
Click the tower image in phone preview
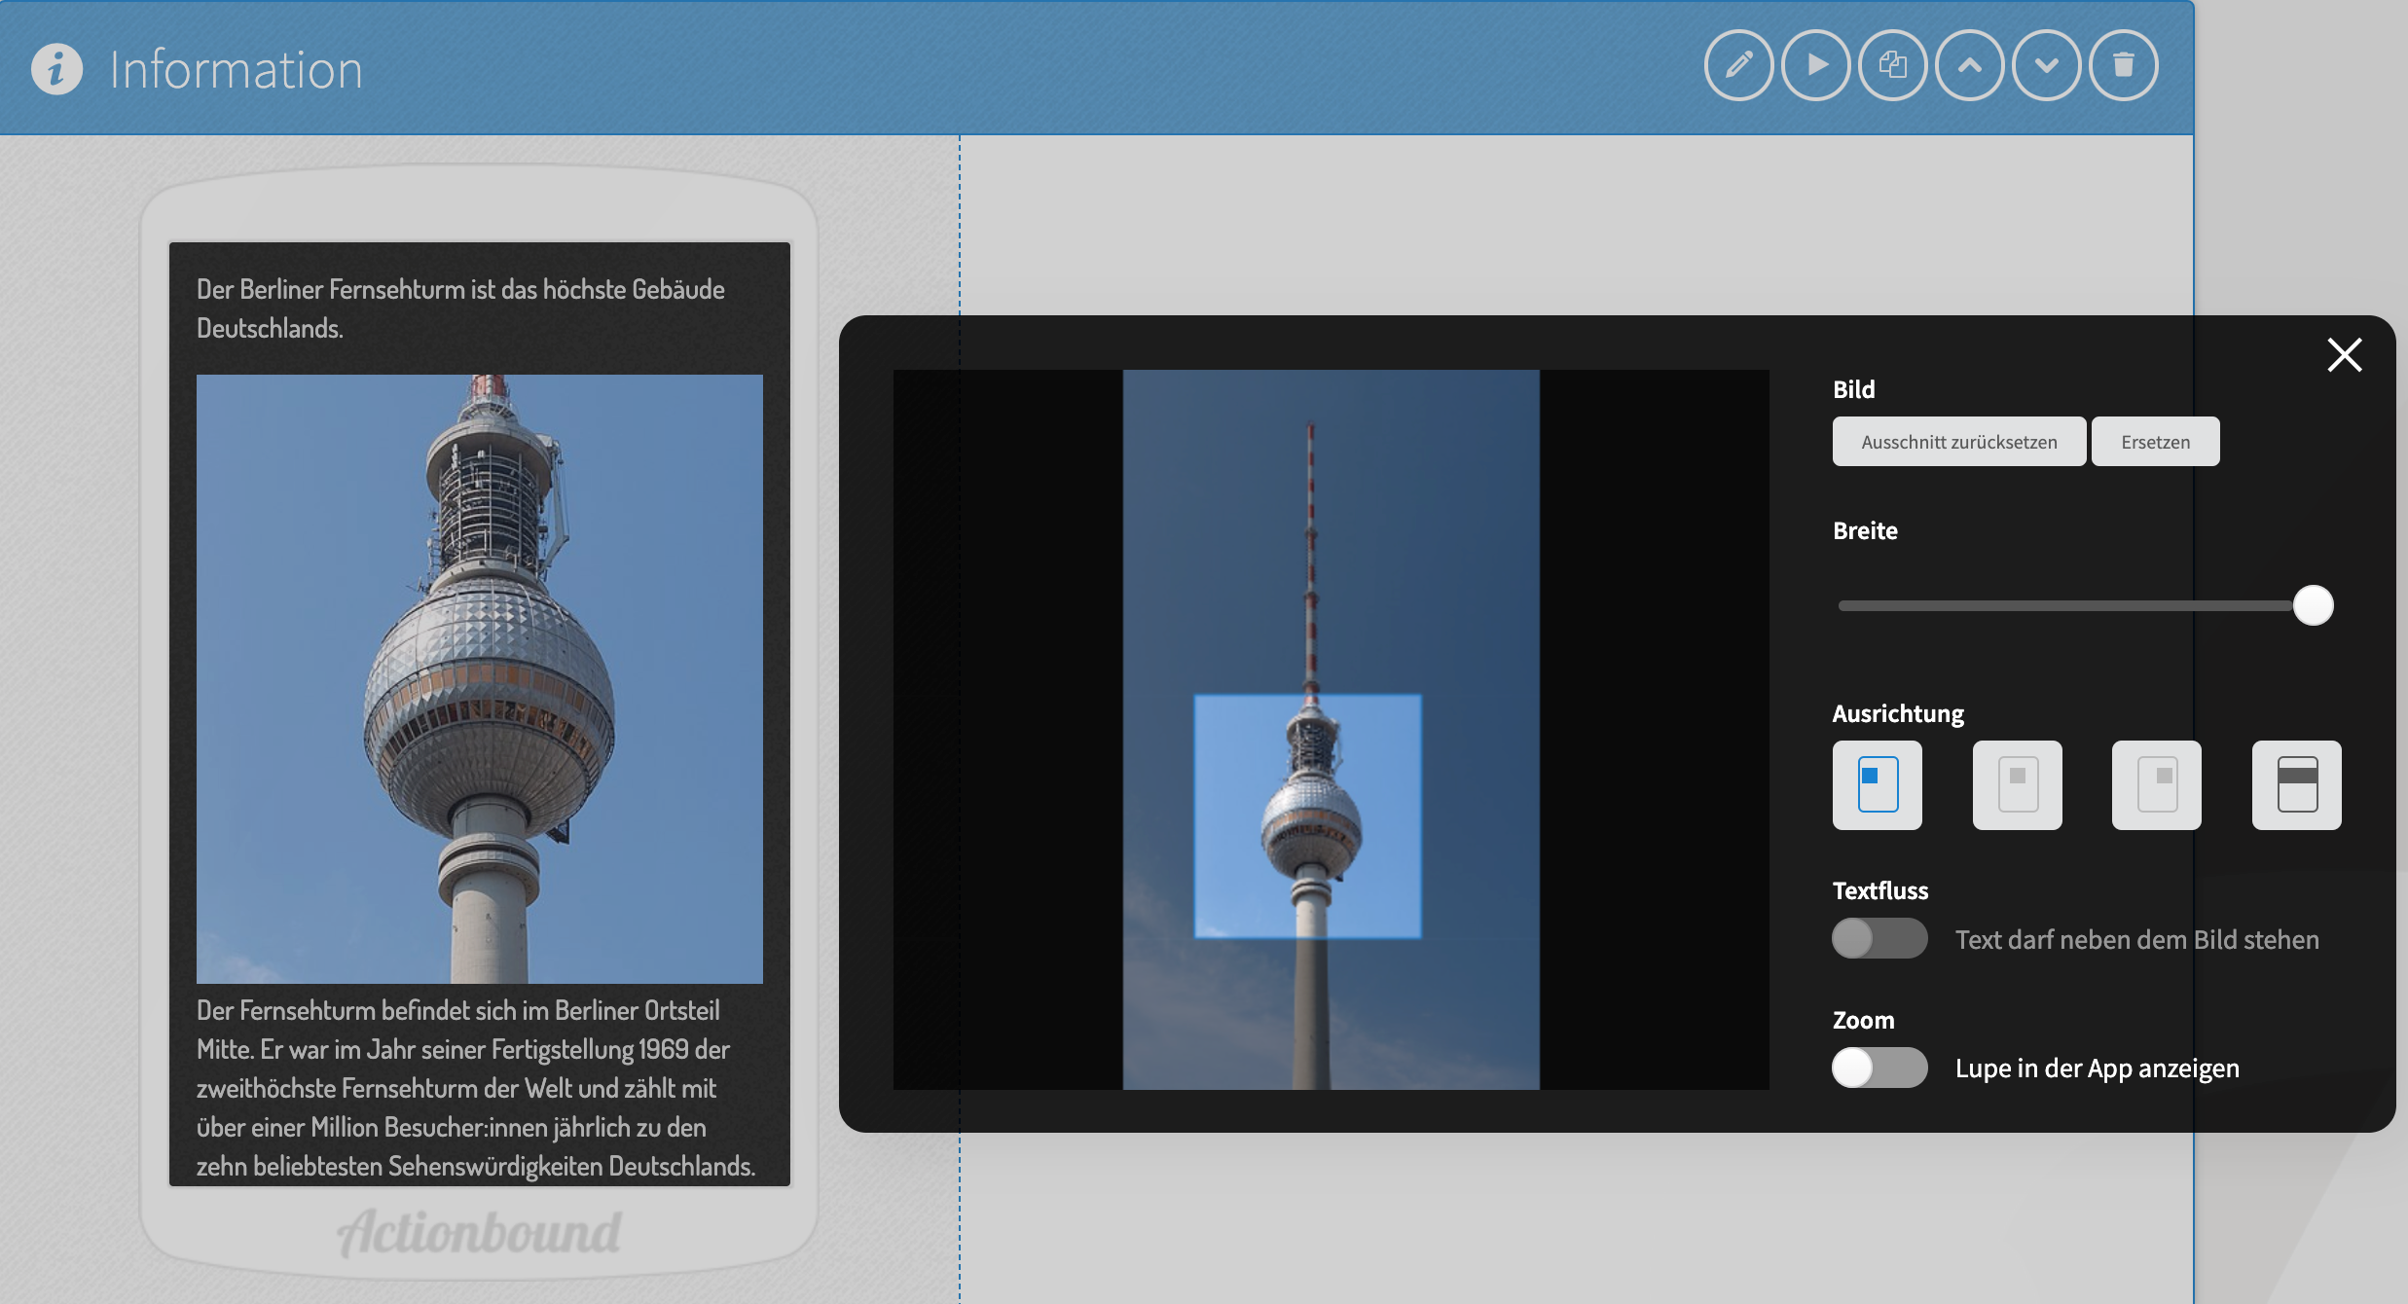click(x=480, y=678)
